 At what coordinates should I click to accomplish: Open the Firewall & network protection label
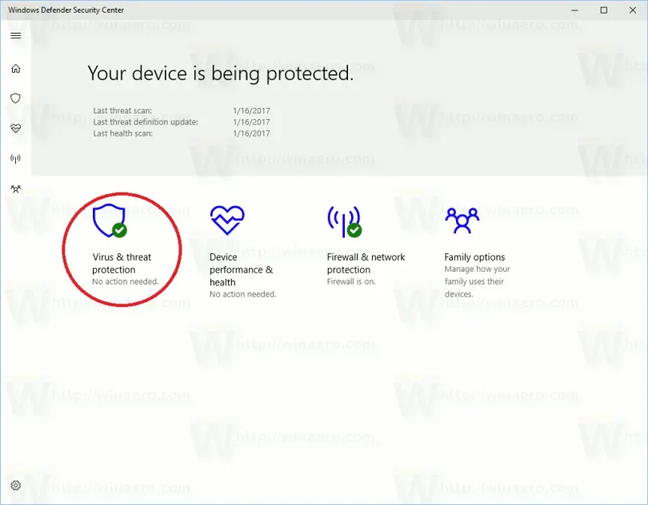pos(366,263)
